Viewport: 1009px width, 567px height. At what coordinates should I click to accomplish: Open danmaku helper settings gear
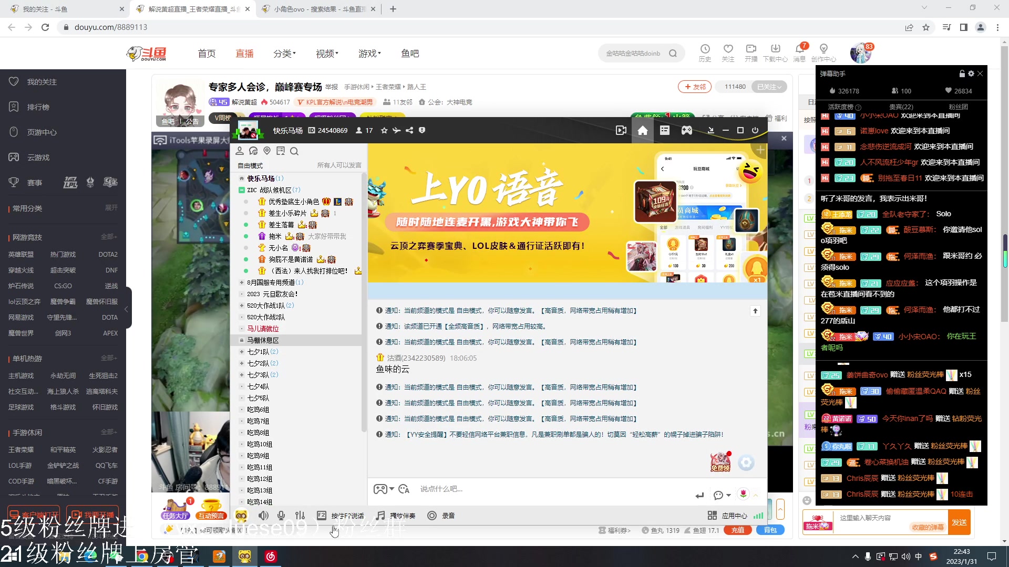point(971,74)
